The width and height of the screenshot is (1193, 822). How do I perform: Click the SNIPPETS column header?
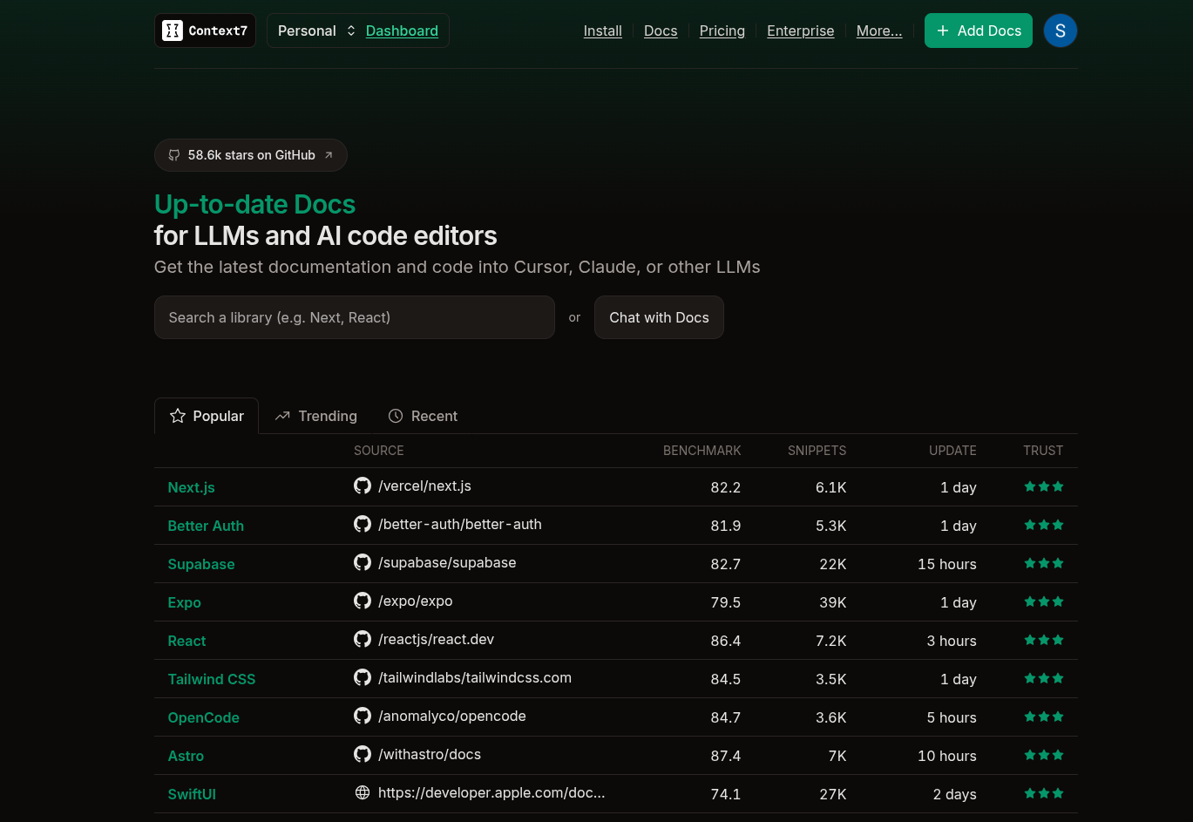click(817, 451)
